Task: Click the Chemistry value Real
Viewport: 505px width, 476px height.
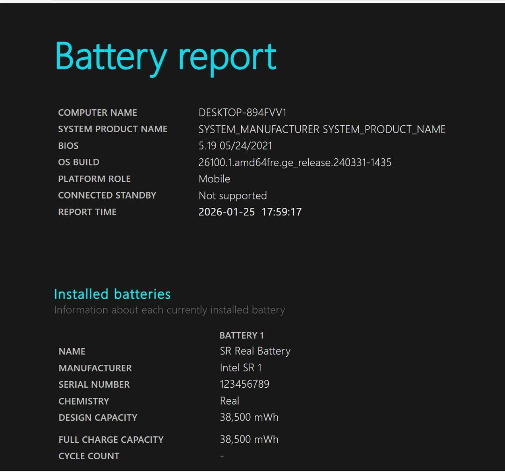Action: [229, 401]
